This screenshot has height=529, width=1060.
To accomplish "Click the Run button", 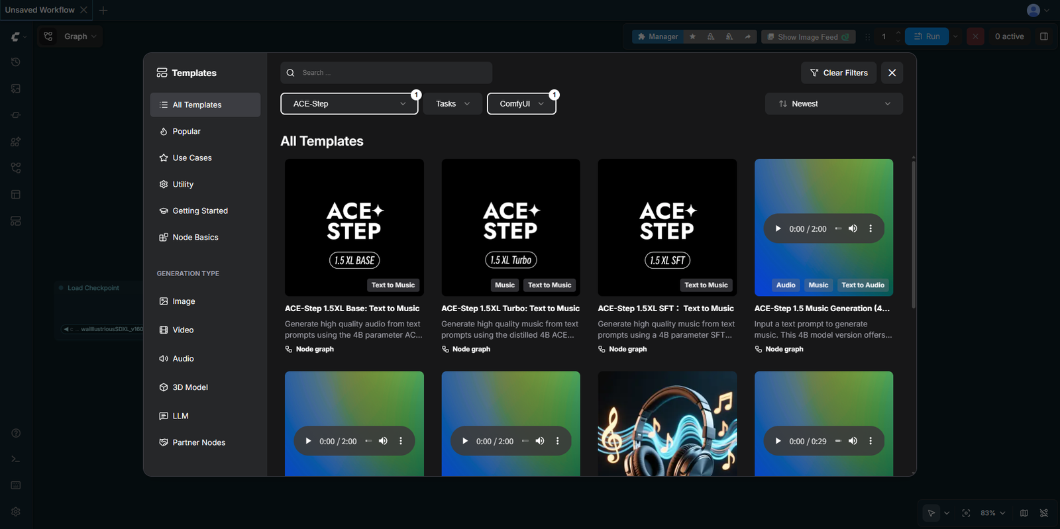I will pos(927,36).
